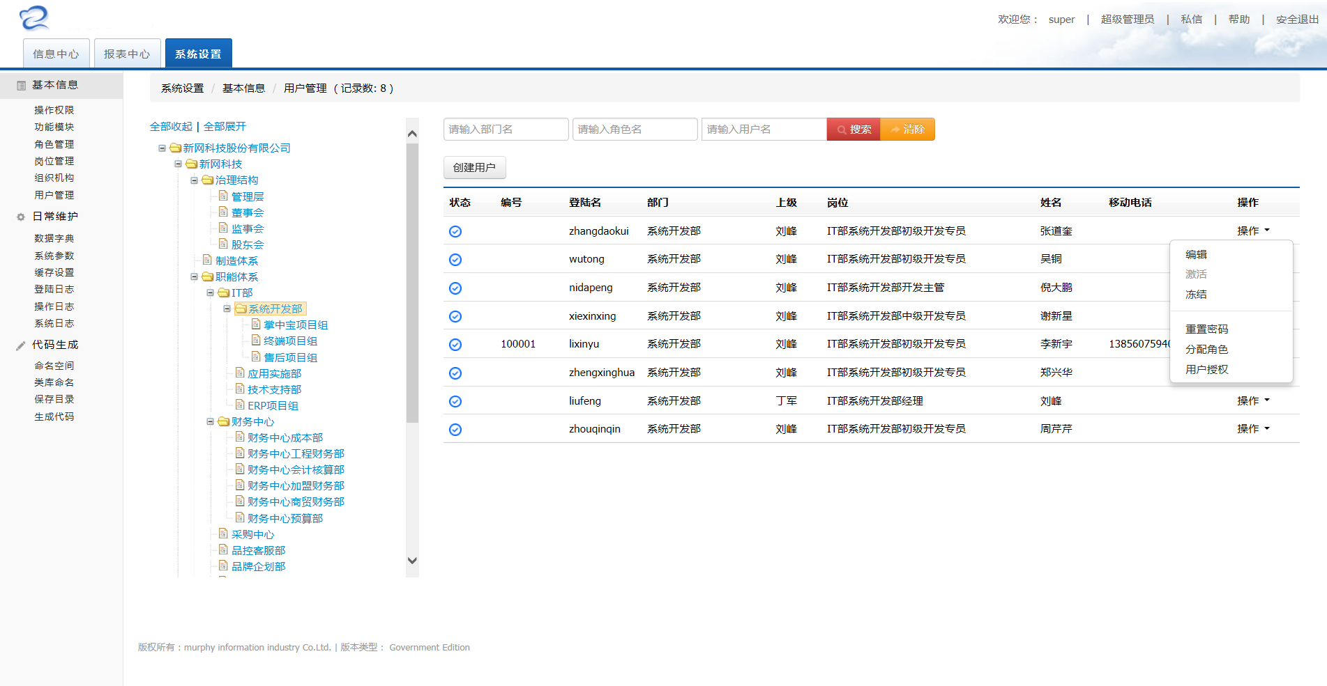Switch to the 信息中心 tab
Viewport: 1327px width, 686px height.
[56, 54]
